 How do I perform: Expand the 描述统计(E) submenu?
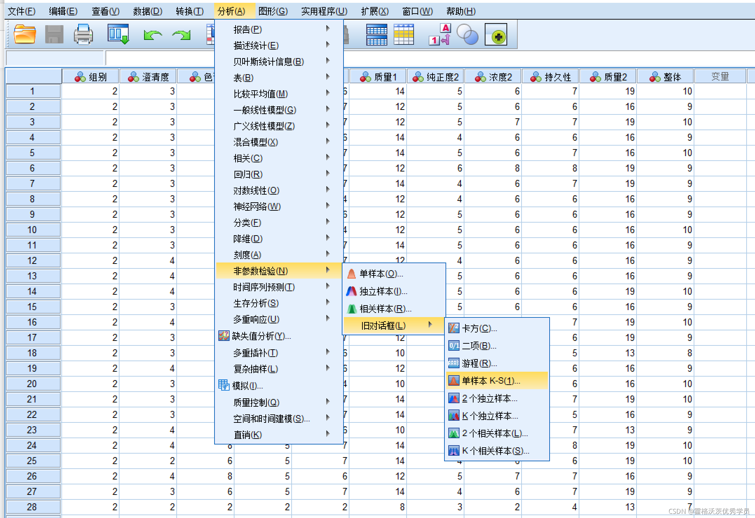coord(256,45)
